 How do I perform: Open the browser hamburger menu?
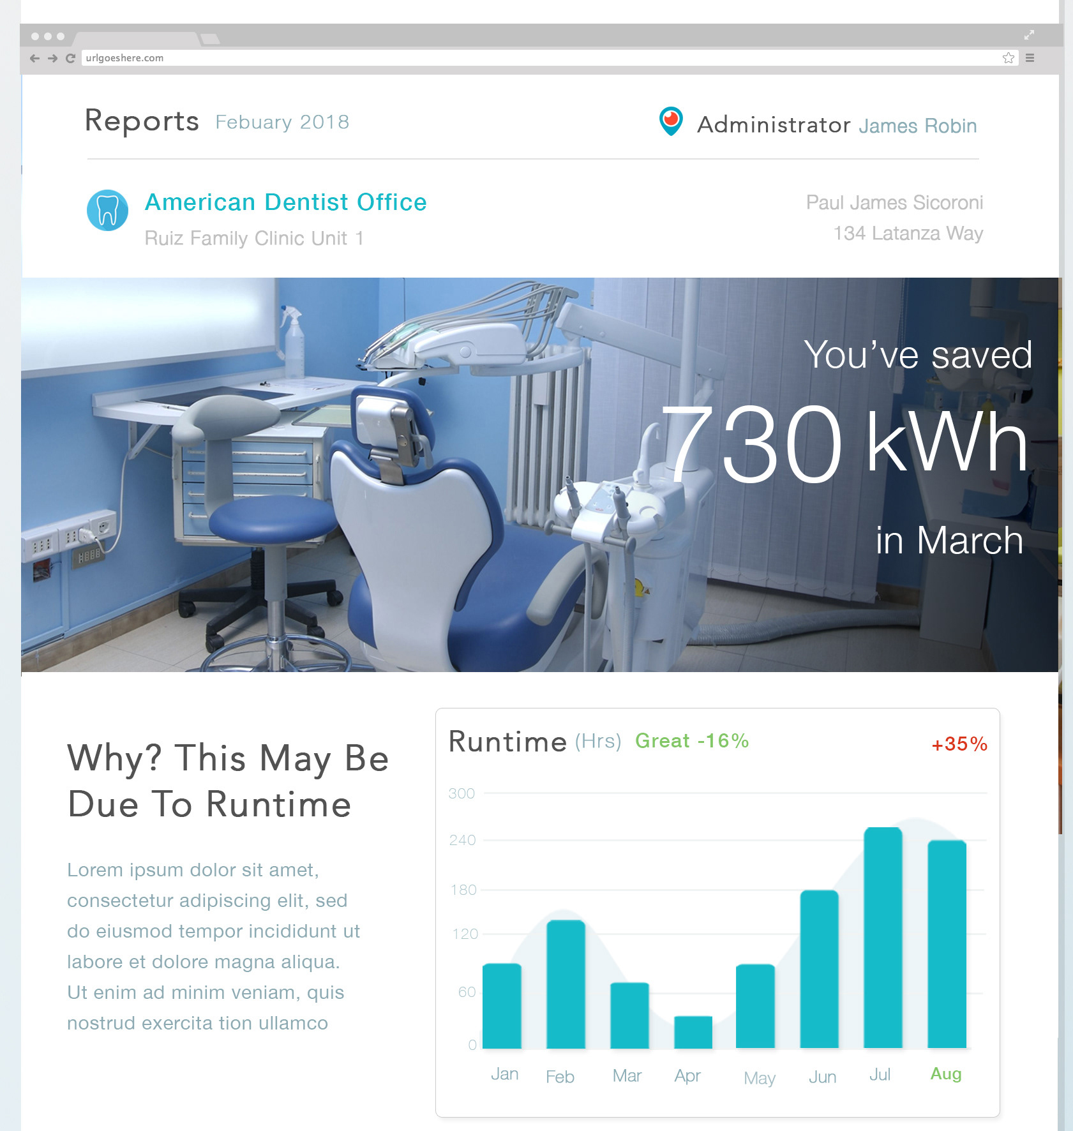coord(1030,58)
